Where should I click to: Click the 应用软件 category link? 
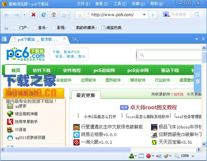tap(88, 80)
